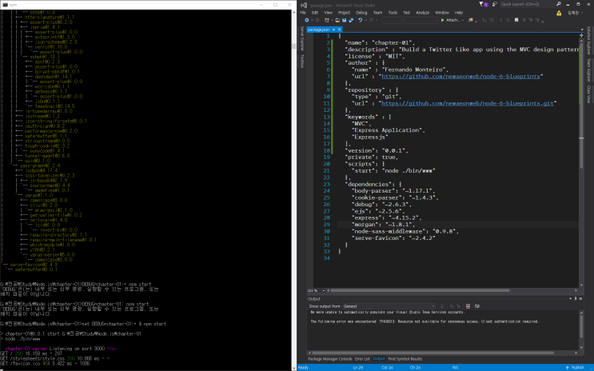Click the Quick Launch search magnifier icon
This screenshot has width=594, height=371.
click(558, 4)
